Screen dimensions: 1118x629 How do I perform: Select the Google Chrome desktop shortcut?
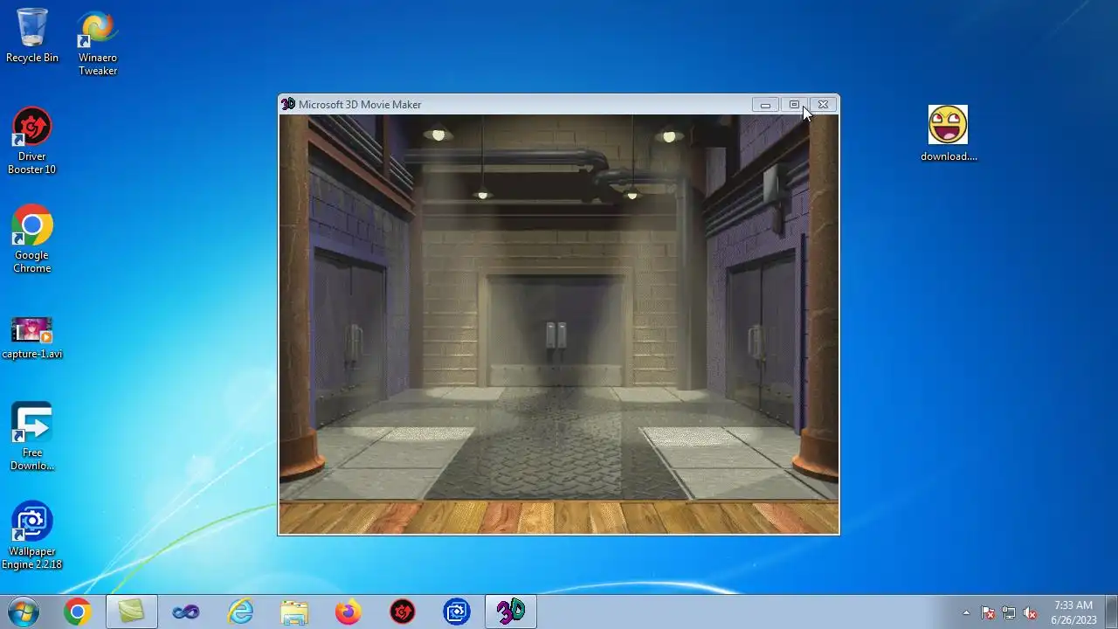(x=32, y=240)
